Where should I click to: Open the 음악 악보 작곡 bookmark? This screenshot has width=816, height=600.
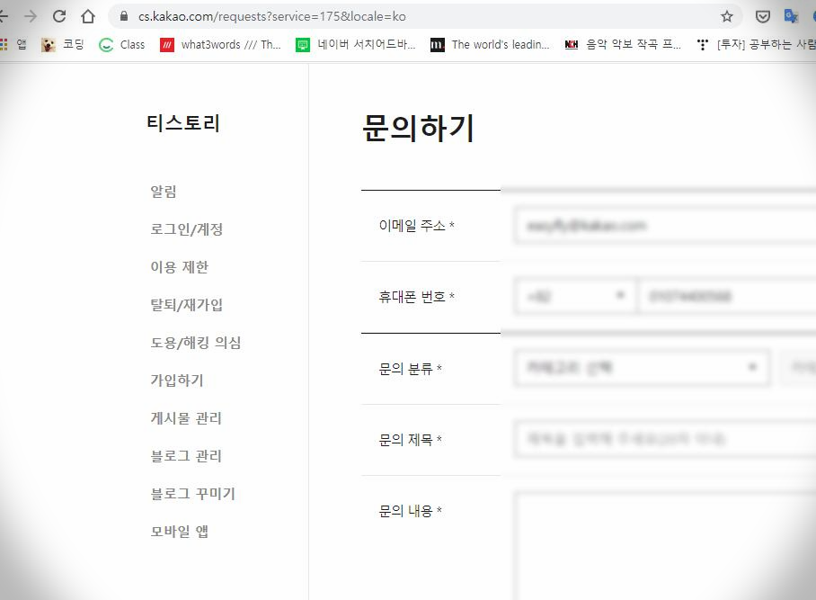tap(623, 45)
